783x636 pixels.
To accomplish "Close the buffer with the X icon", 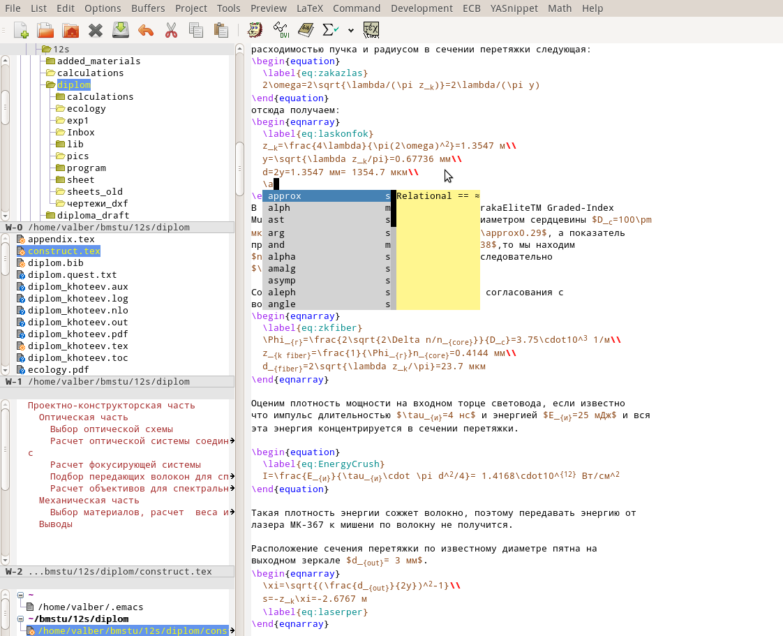I will pos(94,30).
